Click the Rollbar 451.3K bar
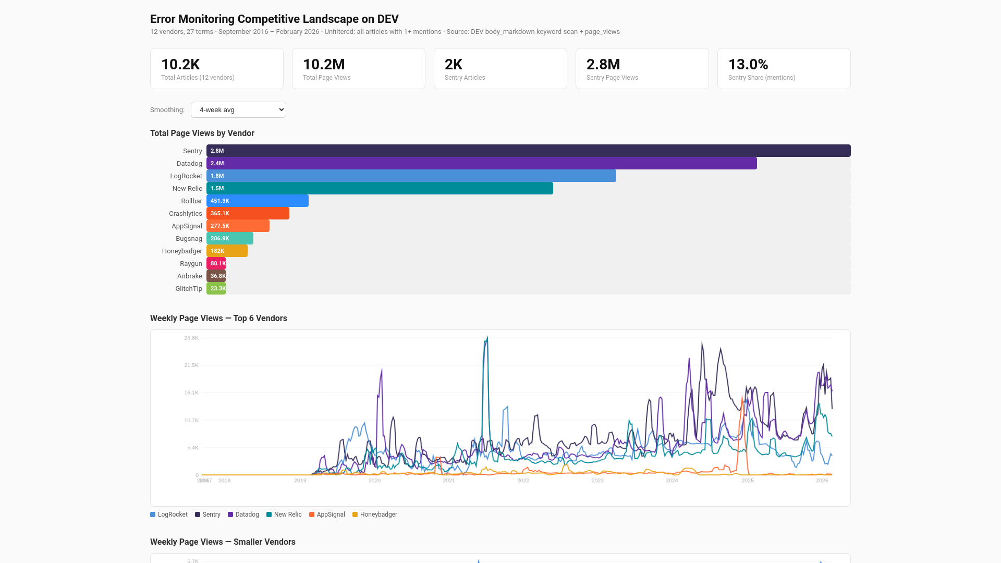1001x563 pixels. (257, 201)
